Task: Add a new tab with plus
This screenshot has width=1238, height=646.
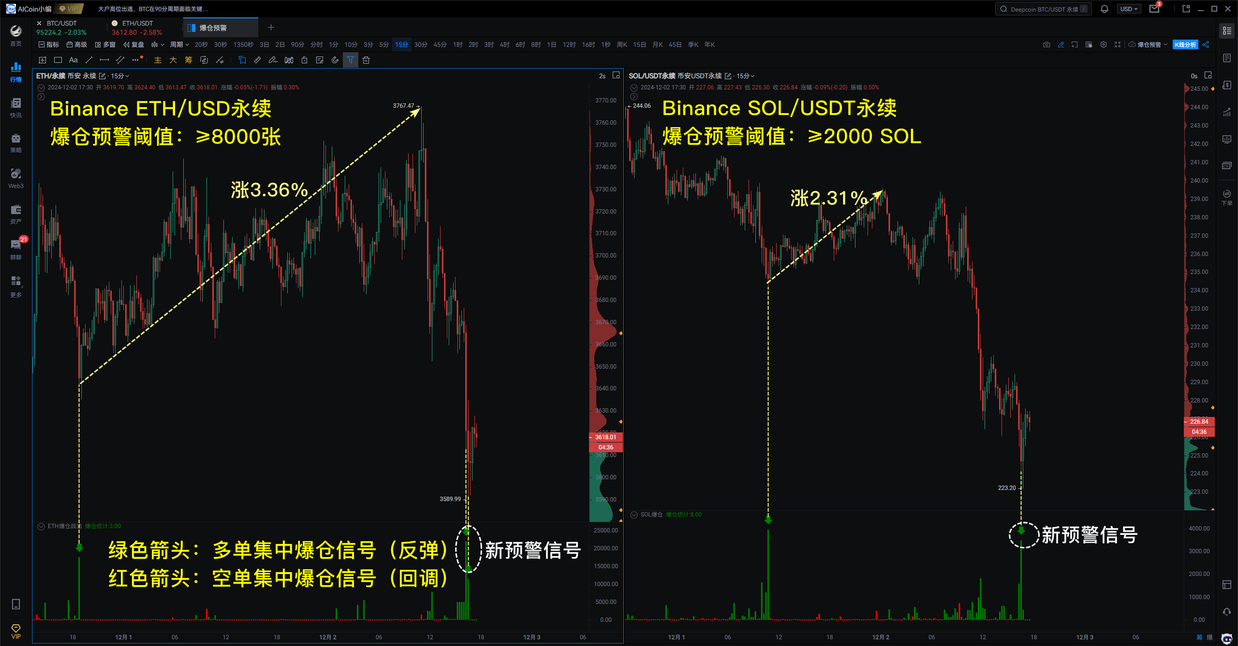Action: [x=271, y=28]
